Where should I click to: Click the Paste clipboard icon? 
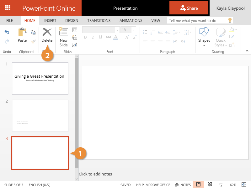click(x=22, y=33)
